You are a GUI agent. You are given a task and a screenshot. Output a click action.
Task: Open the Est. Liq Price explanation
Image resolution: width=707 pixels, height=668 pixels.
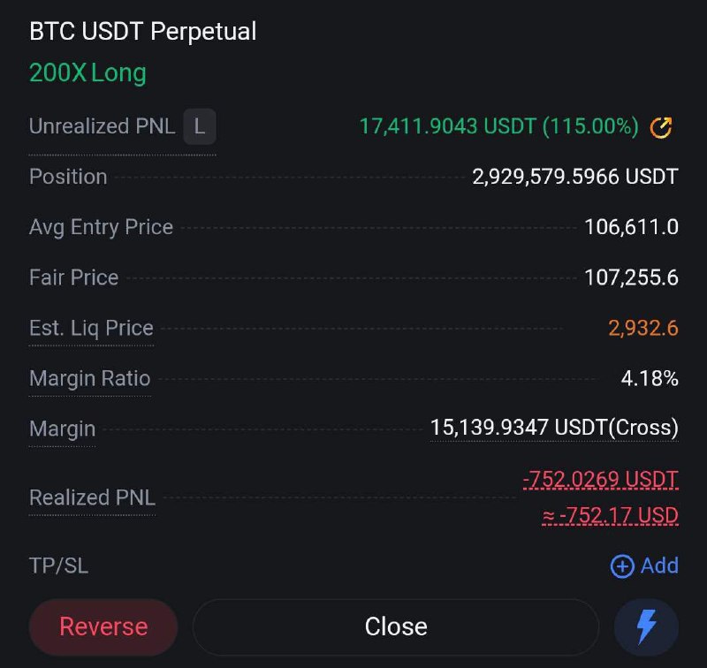point(92,328)
